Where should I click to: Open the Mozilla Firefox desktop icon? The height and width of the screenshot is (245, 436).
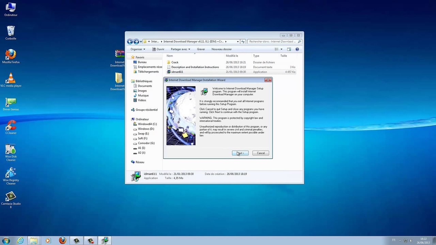[x=11, y=56]
